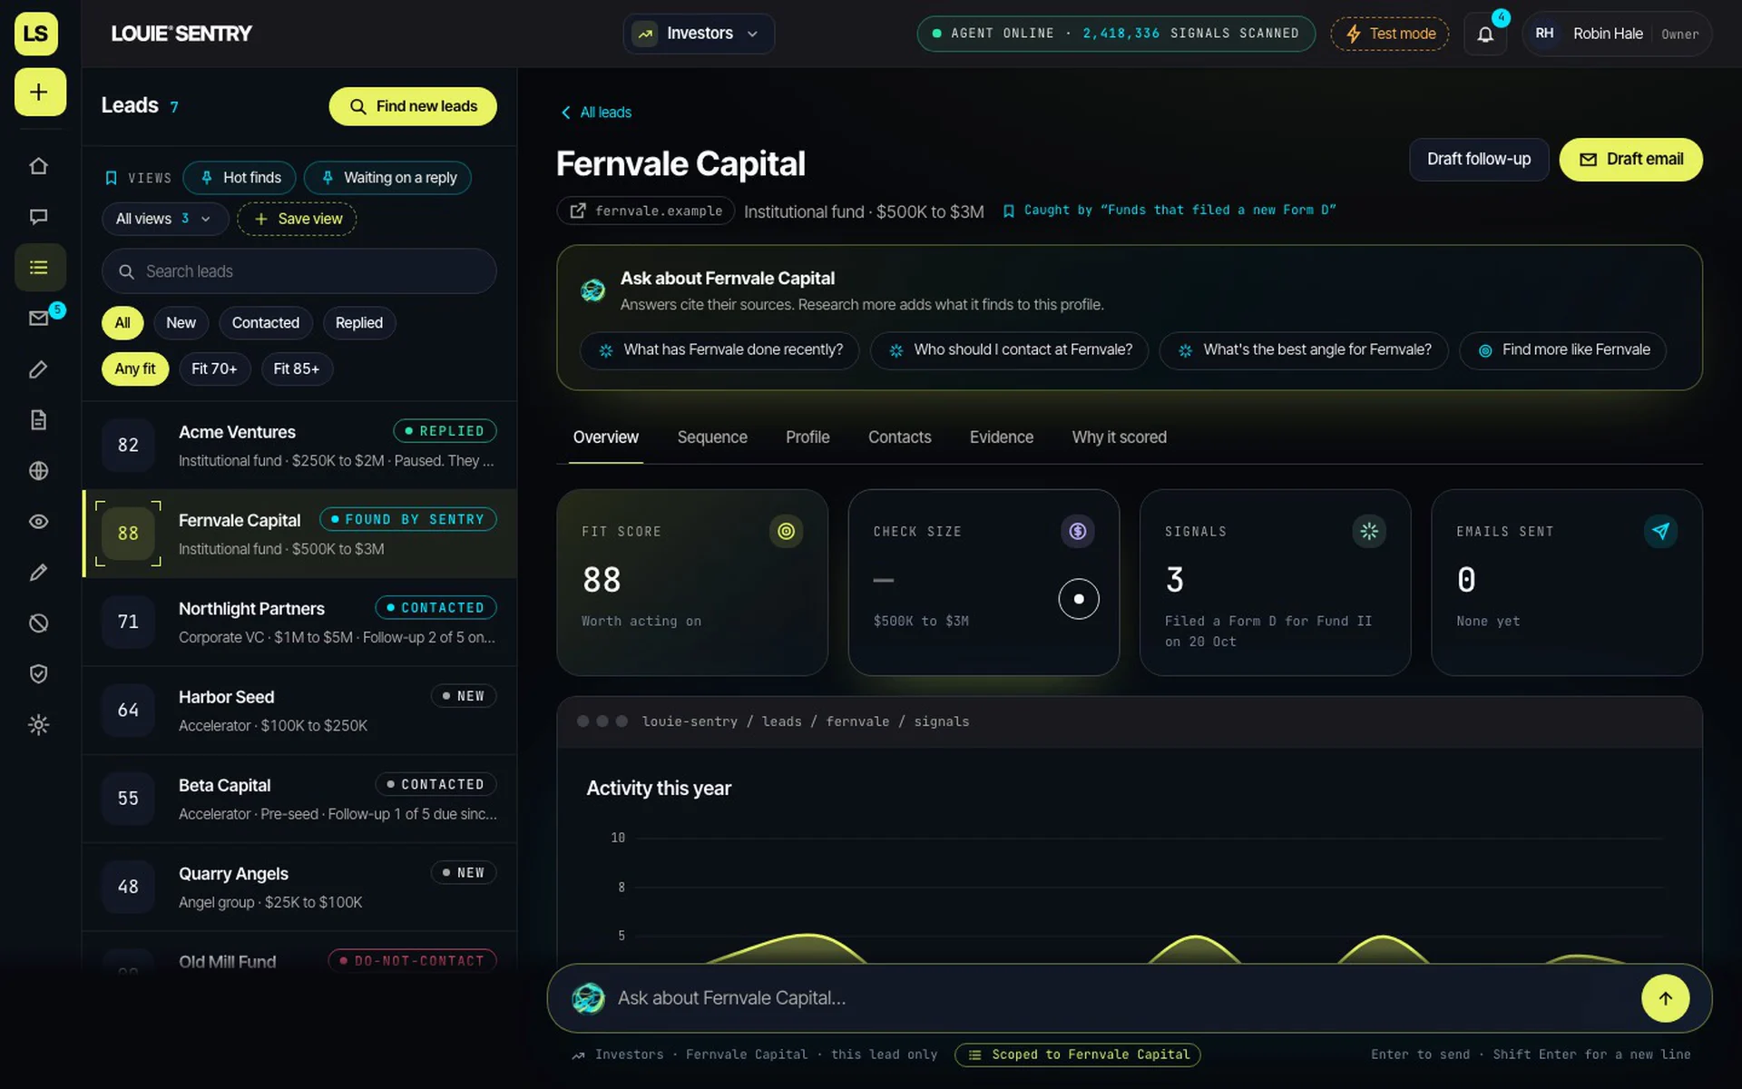Open the globe icon in sidebar
The image size is (1742, 1089).
[x=38, y=471]
